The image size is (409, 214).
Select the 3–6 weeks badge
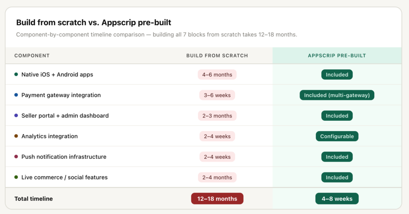pyautogui.click(x=217, y=95)
